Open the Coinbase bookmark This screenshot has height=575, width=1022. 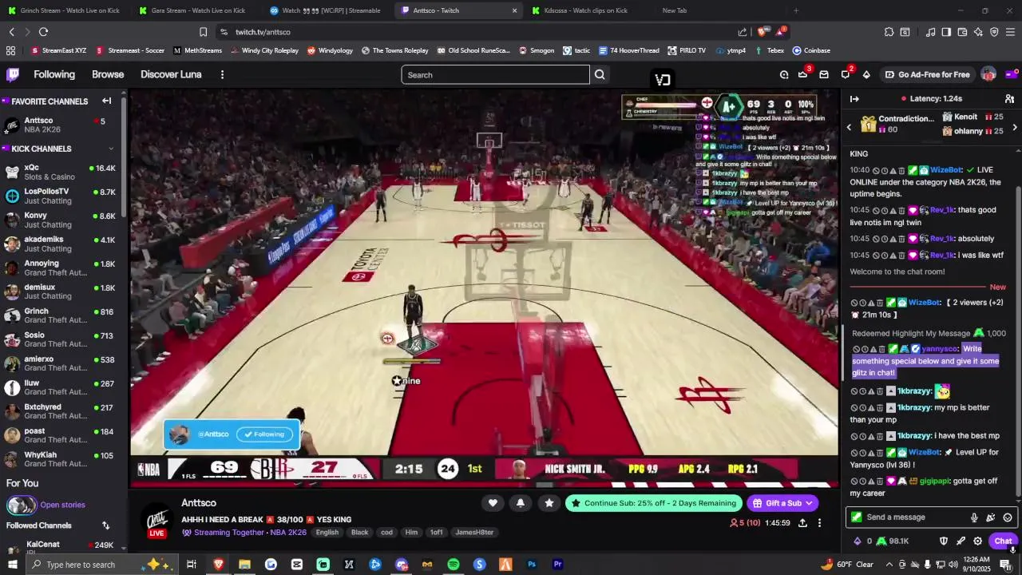[811, 50]
